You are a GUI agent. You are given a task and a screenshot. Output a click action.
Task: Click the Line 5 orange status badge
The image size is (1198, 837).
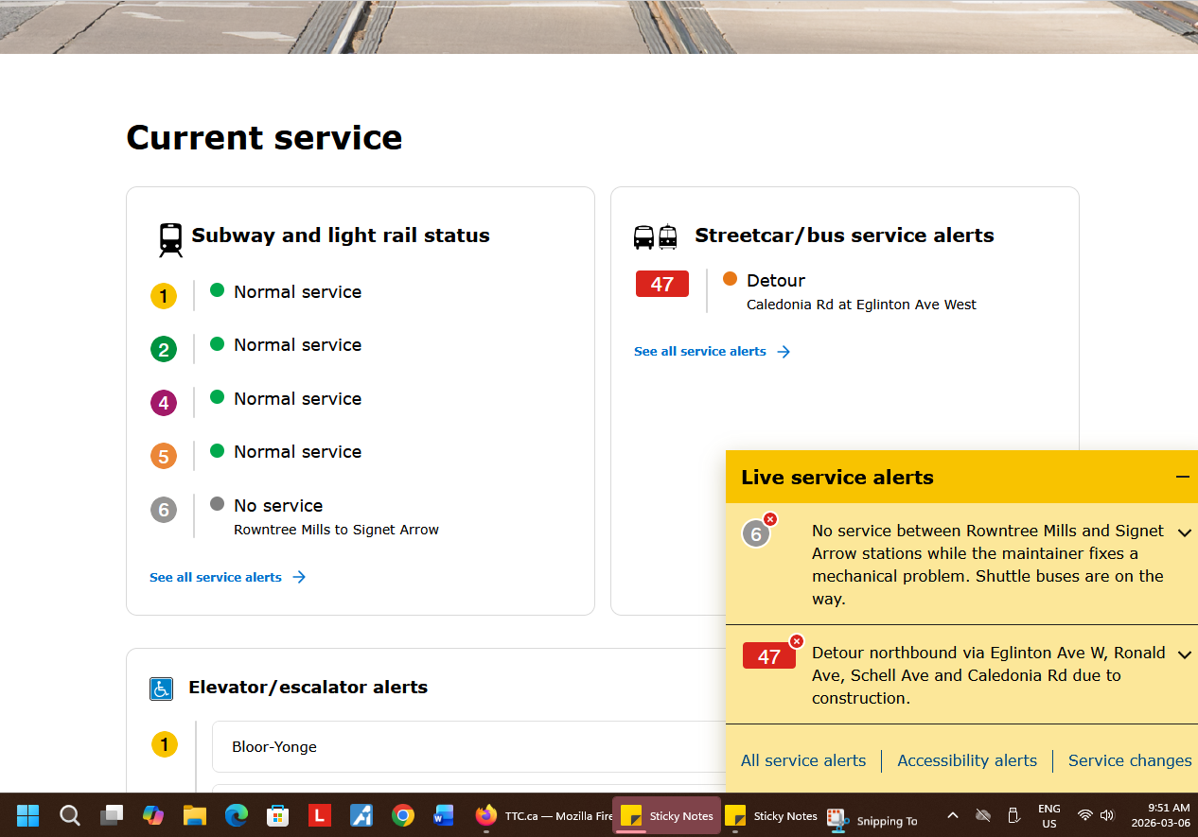pos(164,456)
